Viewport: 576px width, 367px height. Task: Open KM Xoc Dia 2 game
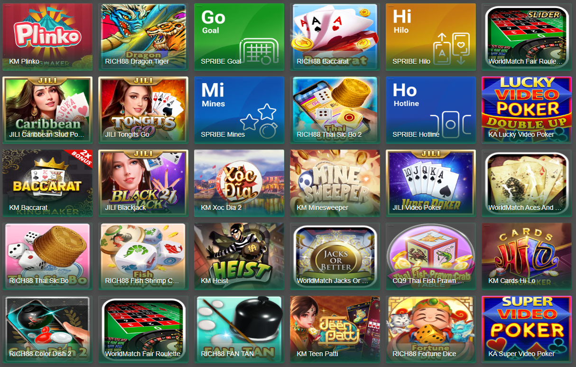tap(239, 183)
